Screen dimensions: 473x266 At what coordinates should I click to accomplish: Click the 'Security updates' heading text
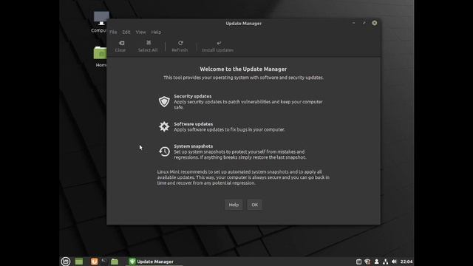tap(192, 96)
